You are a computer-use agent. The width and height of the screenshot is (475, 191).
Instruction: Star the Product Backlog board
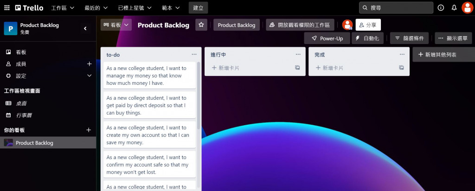coord(201,25)
